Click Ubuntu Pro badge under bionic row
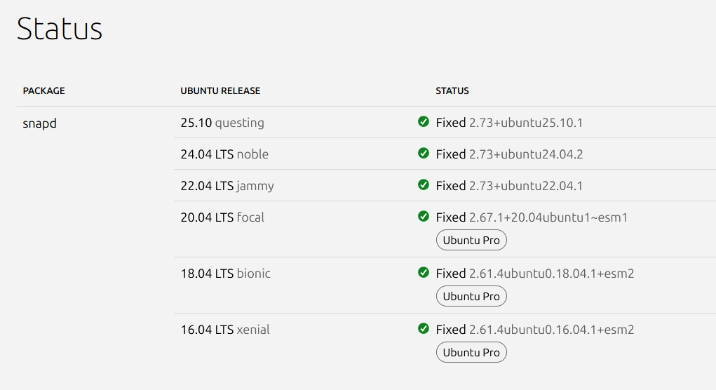Viewport: 716px width, 390px height. pyautogui.click(x=471, y=297)
